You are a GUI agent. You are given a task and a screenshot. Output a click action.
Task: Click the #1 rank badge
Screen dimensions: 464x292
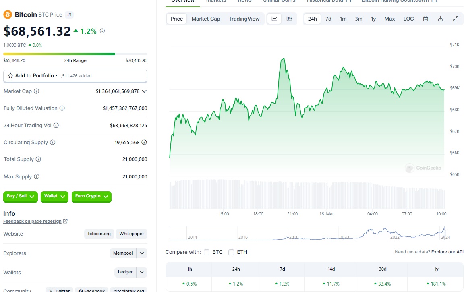(69, 14)
